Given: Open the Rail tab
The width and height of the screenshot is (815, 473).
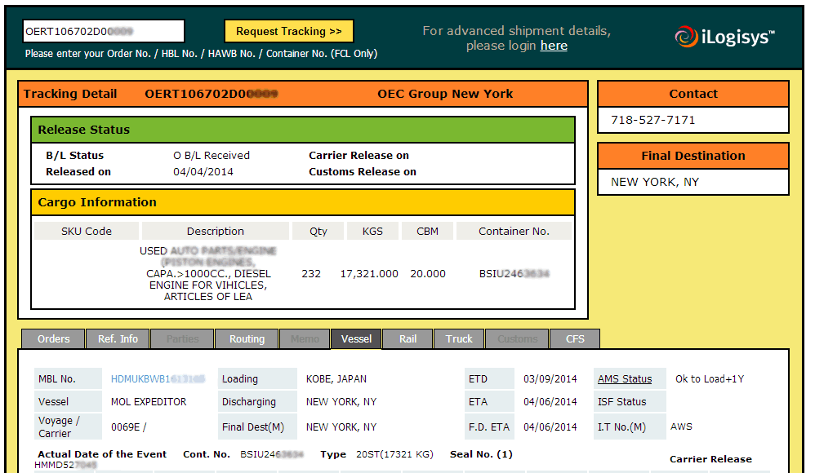Looking at the screenshot, I should (407, 339).
